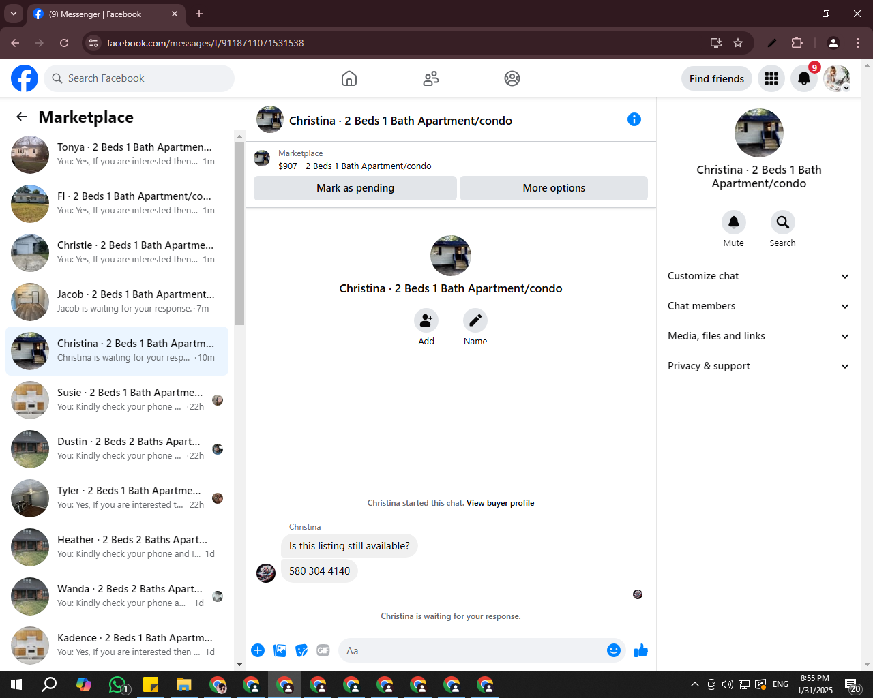Select Christina conversation in list
873x698 pixels.
click(117, 351)
